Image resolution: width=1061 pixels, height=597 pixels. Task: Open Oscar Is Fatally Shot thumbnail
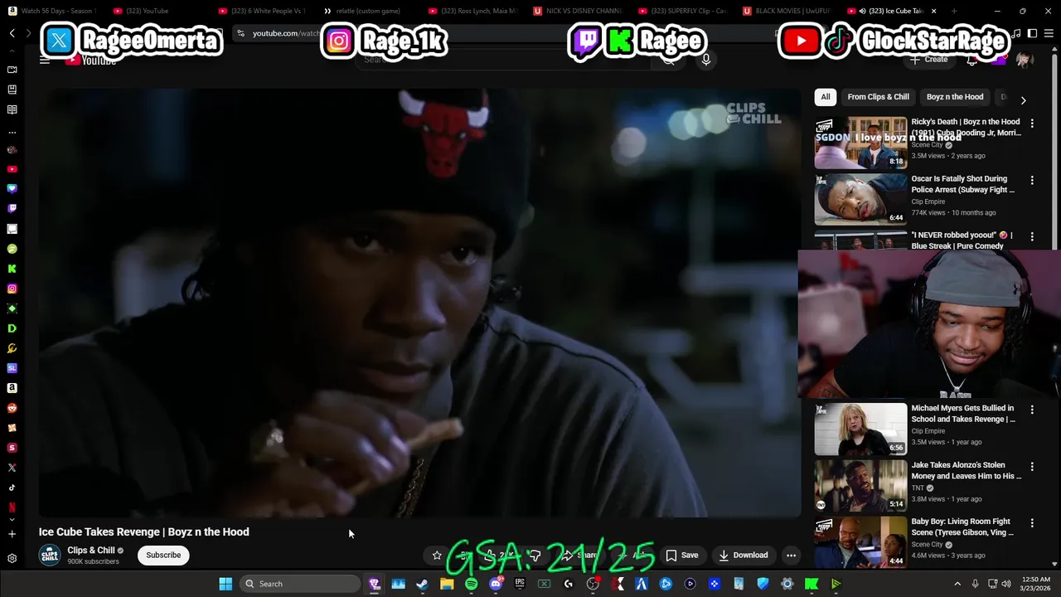coord(860,199)
